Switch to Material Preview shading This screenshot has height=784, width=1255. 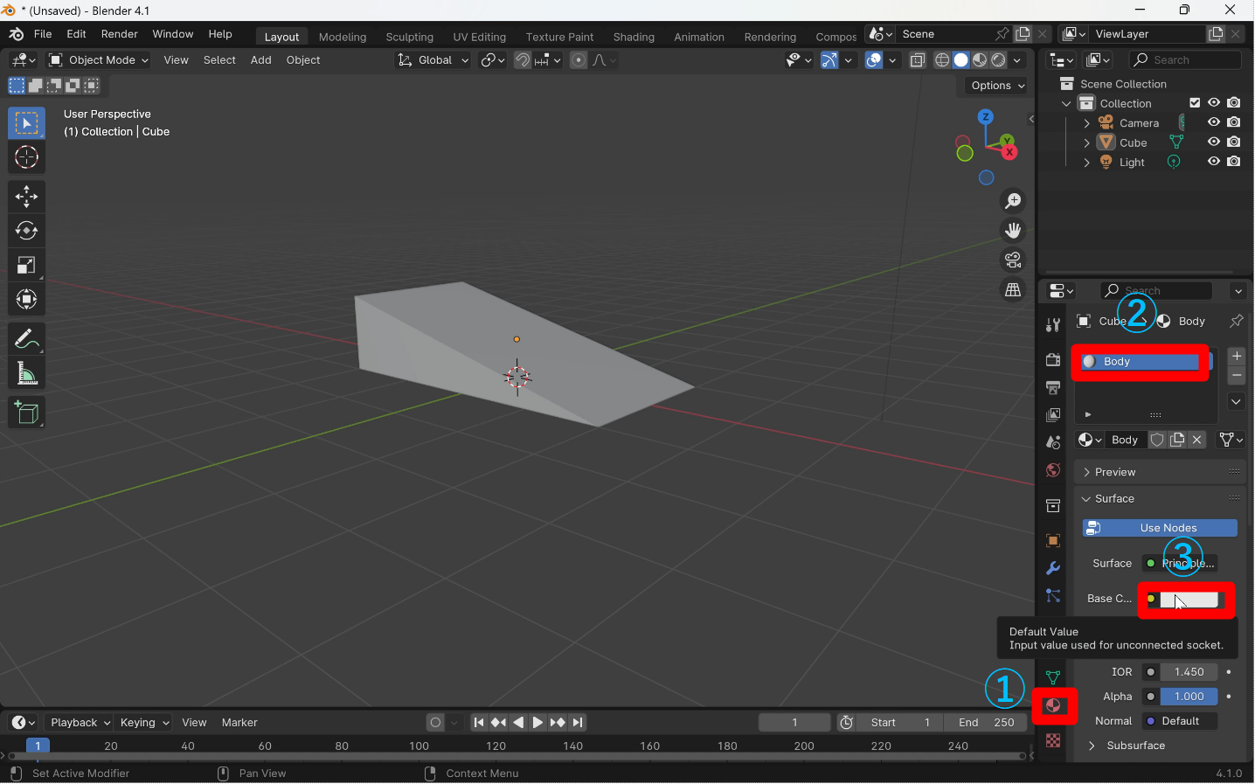pos(980,60)
